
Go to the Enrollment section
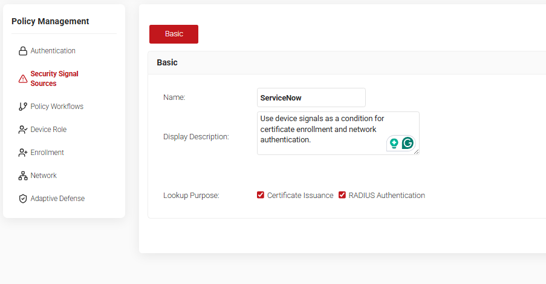(47, 153)
